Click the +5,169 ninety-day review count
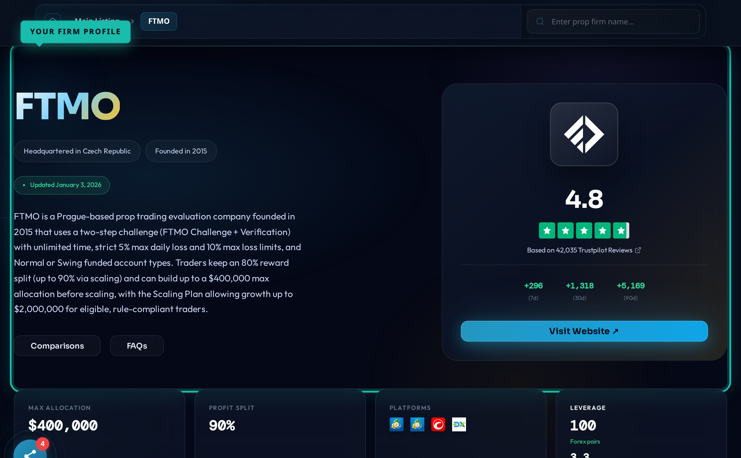Image resolution: width=741 pixels, height=458 pixels. 631,286
